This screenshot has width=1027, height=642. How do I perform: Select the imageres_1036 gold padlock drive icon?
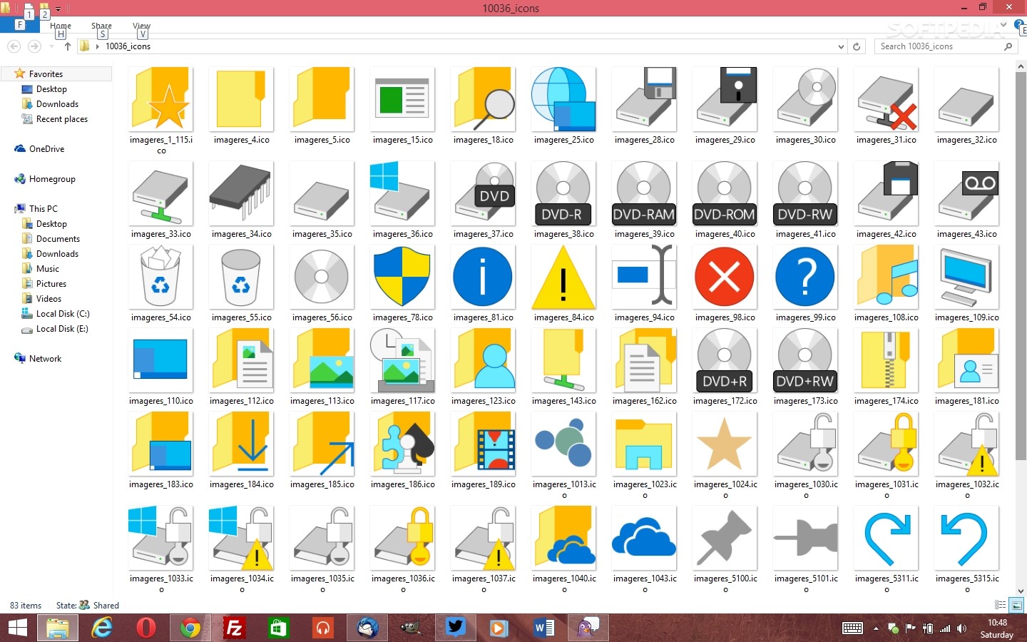click(x=402, y=538)
